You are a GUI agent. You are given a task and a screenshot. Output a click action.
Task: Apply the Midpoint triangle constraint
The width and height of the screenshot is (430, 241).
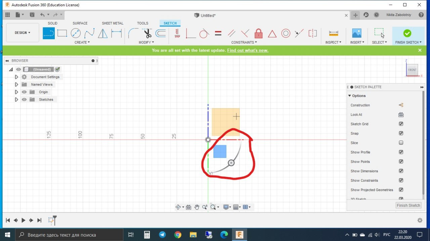click(272, 34)
